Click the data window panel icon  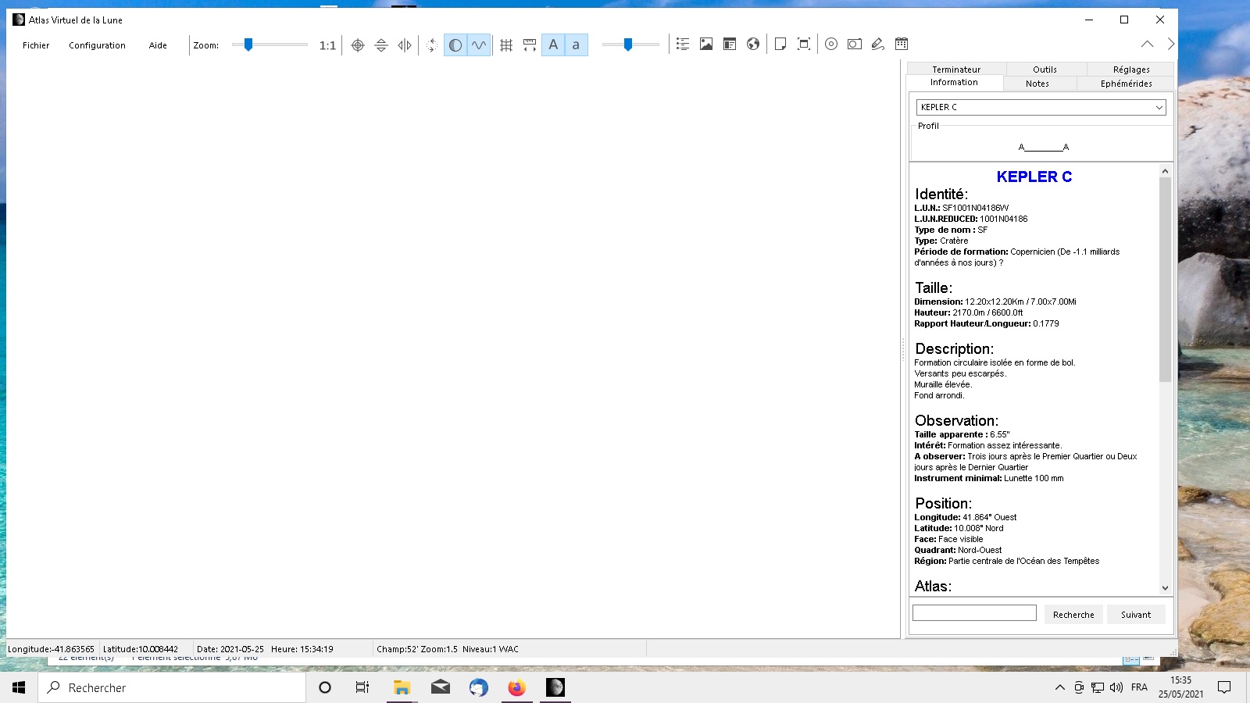pos(730,45)
